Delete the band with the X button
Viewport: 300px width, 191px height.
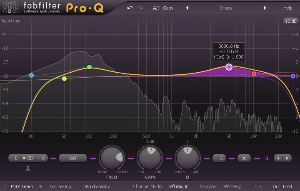coord(244,158)
